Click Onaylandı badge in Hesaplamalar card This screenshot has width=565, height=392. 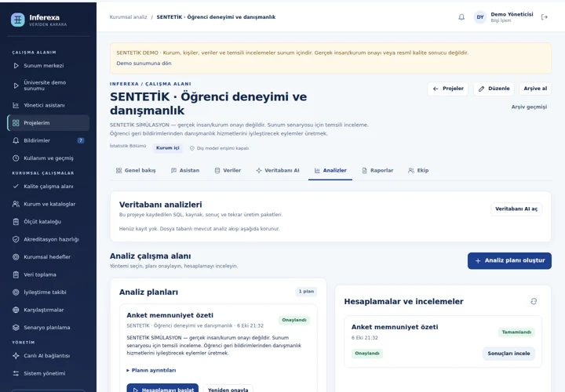coord(367,354)
